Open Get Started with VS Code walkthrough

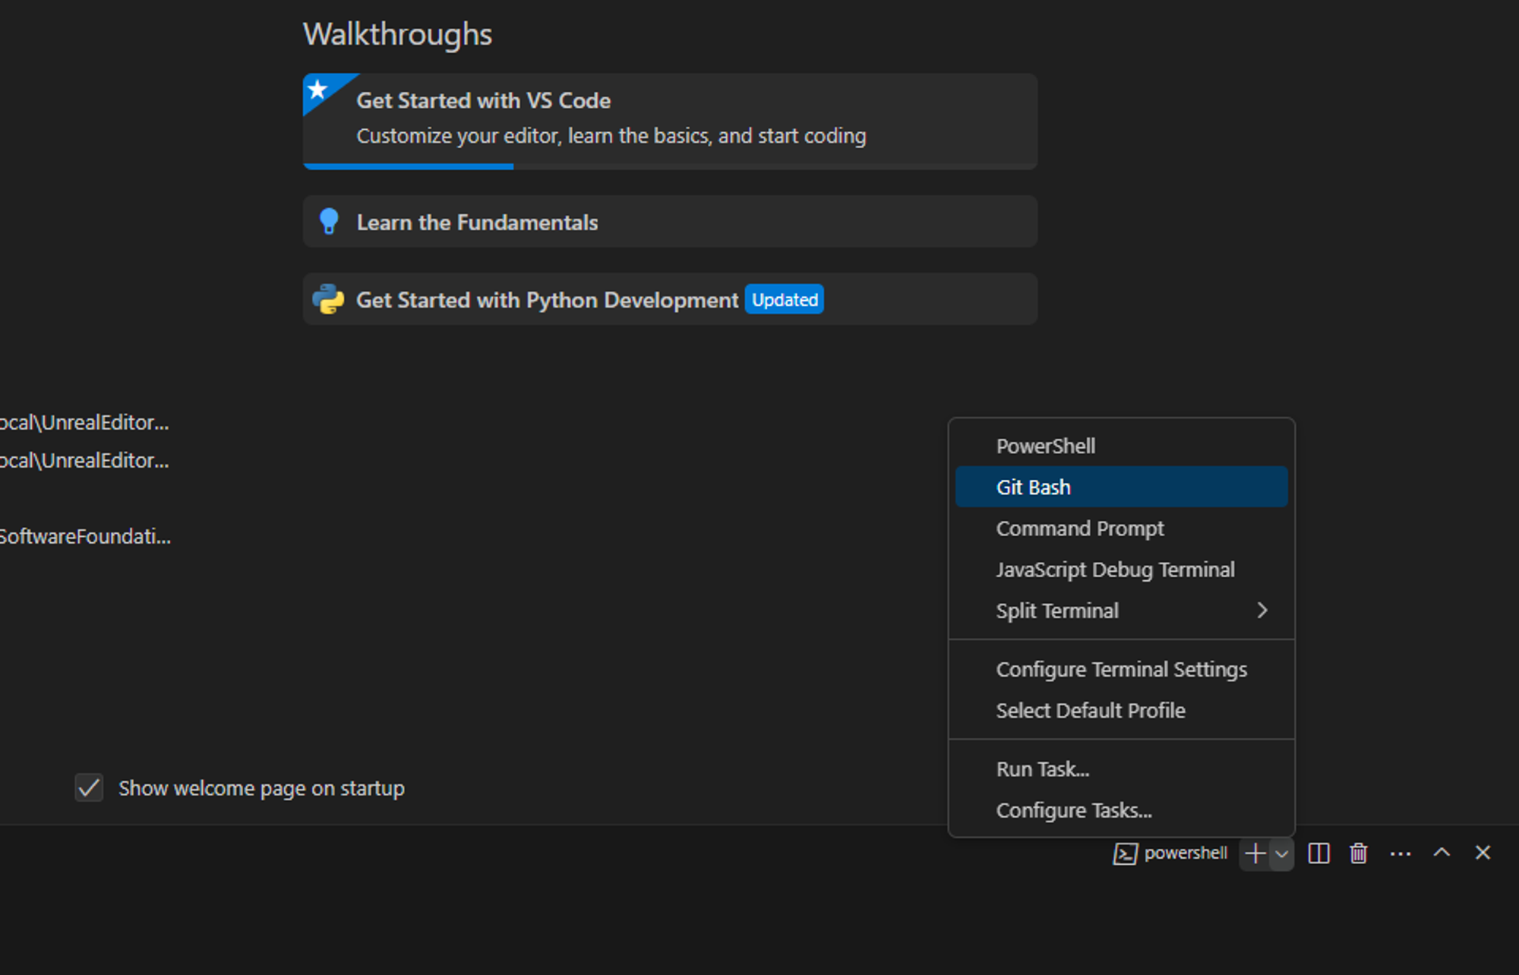point(483,100)
